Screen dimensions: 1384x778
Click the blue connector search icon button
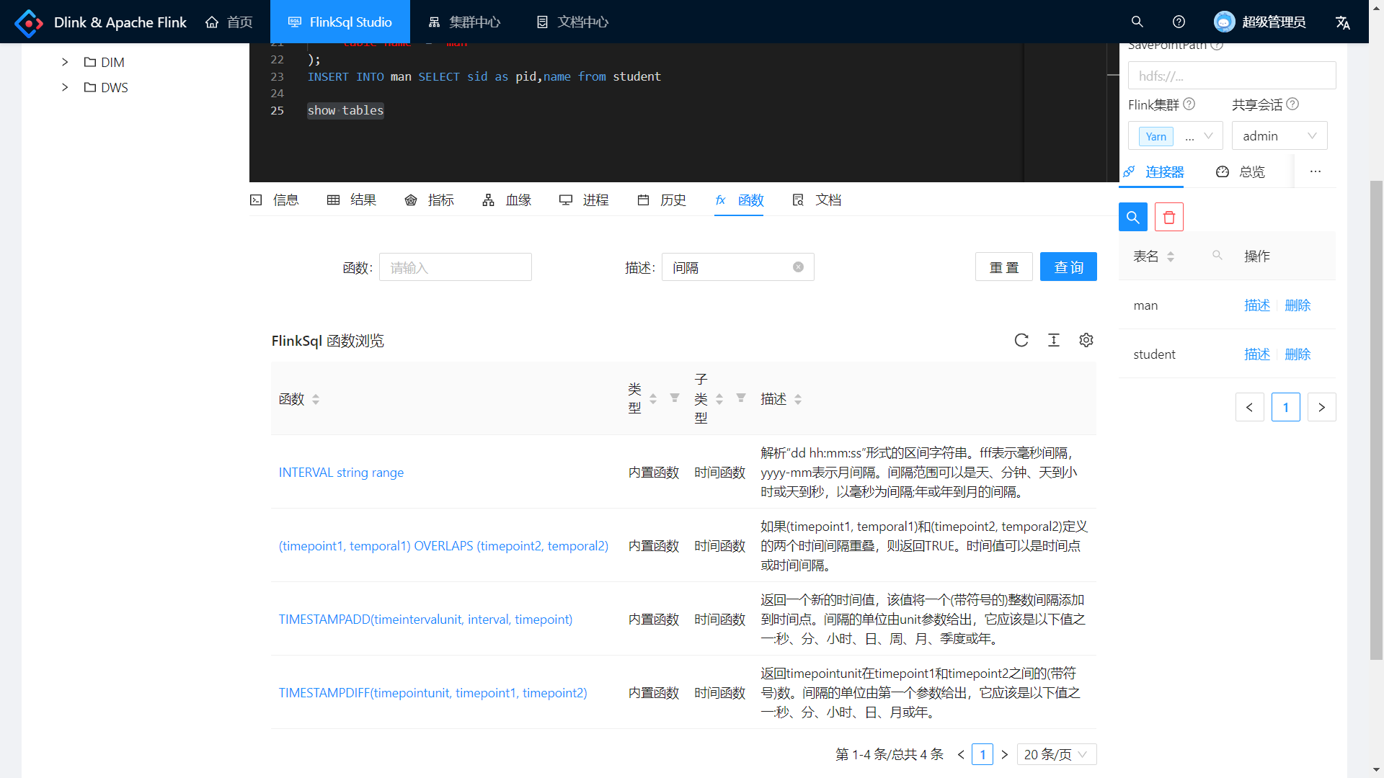(x=1132, y=217)
